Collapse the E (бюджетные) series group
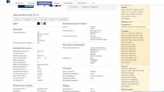The width and height of the screenshot is (164, 92). coord(131,25)
